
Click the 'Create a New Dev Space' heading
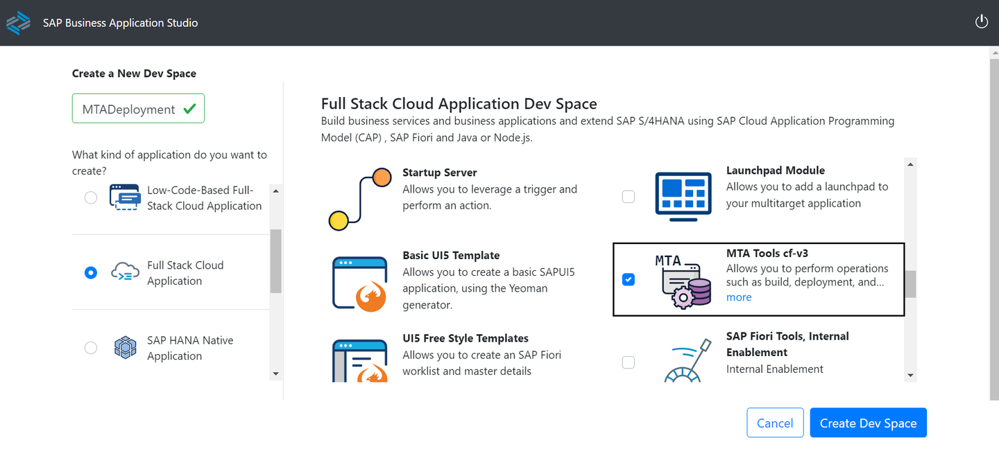coord(134,73)
